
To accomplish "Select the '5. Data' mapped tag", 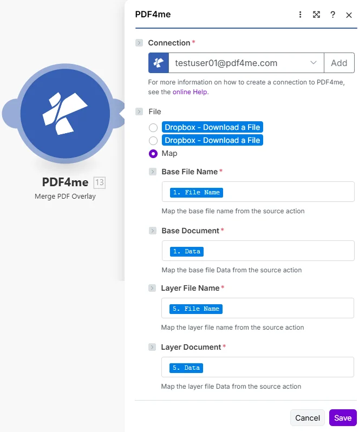I will 186,368.
